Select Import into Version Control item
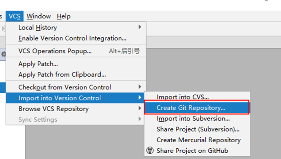Screen dimensions: 281x159 click(75, 98)
